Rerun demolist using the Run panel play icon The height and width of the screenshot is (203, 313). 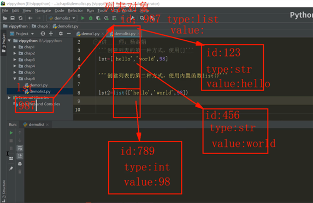coord(11,133)
